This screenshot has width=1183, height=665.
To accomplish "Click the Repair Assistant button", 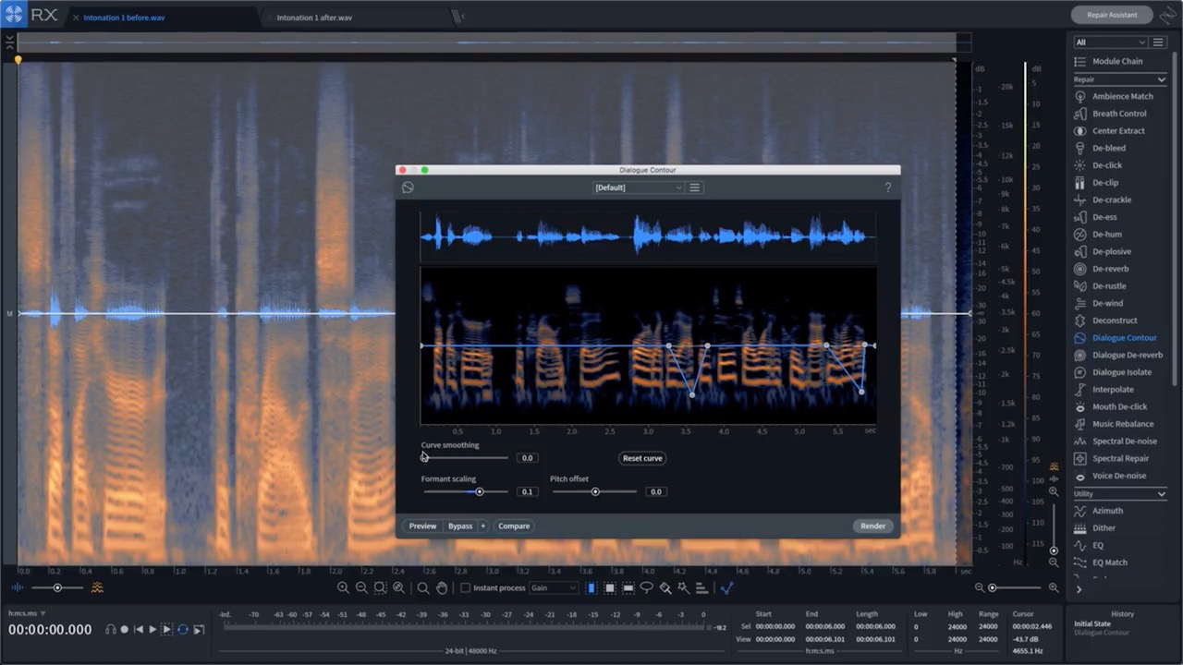I will (x=1112, y=15).
